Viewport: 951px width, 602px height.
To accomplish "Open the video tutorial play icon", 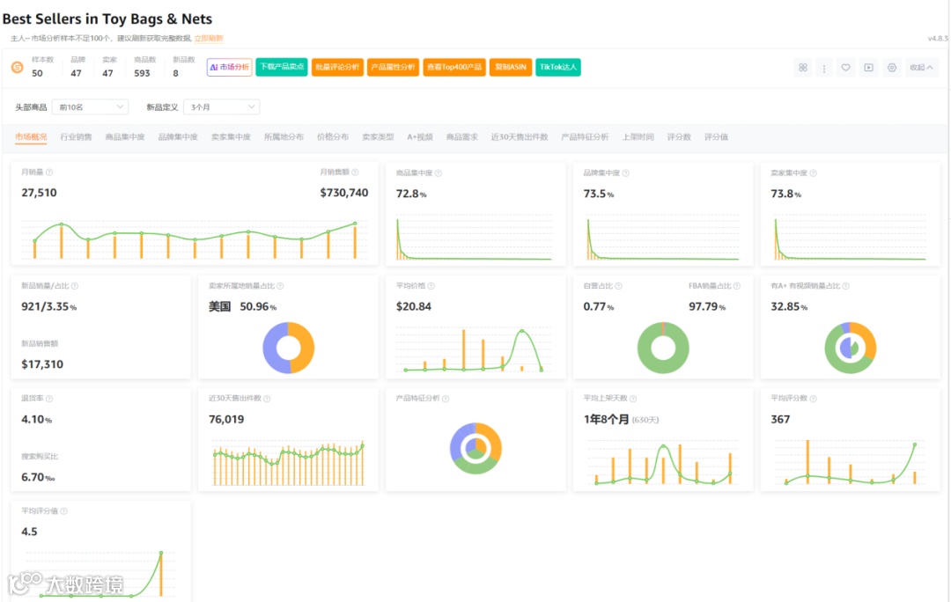I will 868,67.
